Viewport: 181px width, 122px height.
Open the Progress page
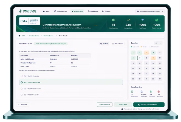coord(106,11)
